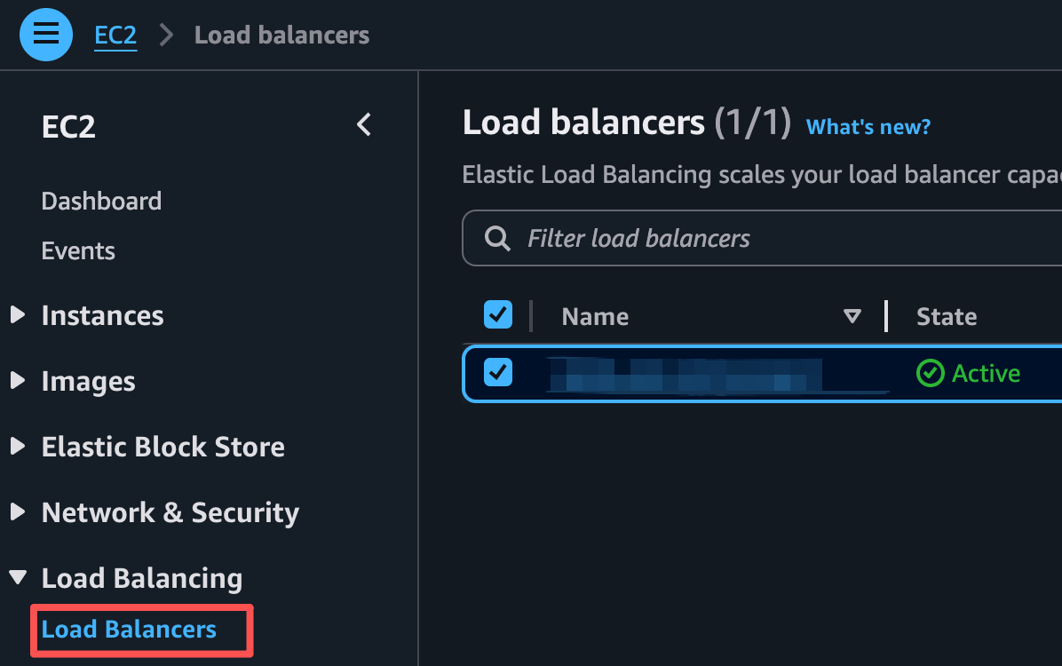Open the What's new? link

point(868,127)
